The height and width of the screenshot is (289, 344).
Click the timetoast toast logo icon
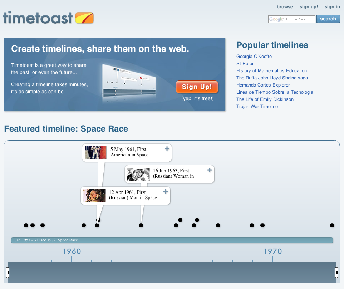pos(84,18)
